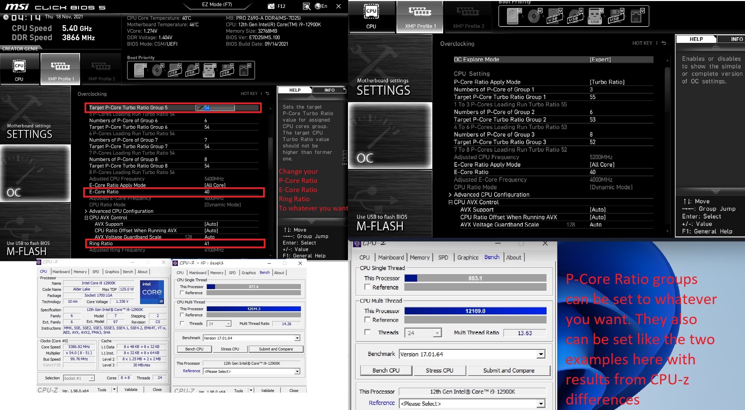The image size is (745, 410).
Task: Open the BIOS search magnifier icon
Action: pyautogui.click(x=306, y=6)
